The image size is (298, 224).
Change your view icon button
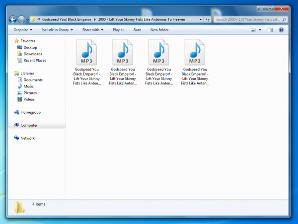click(253, 30)
